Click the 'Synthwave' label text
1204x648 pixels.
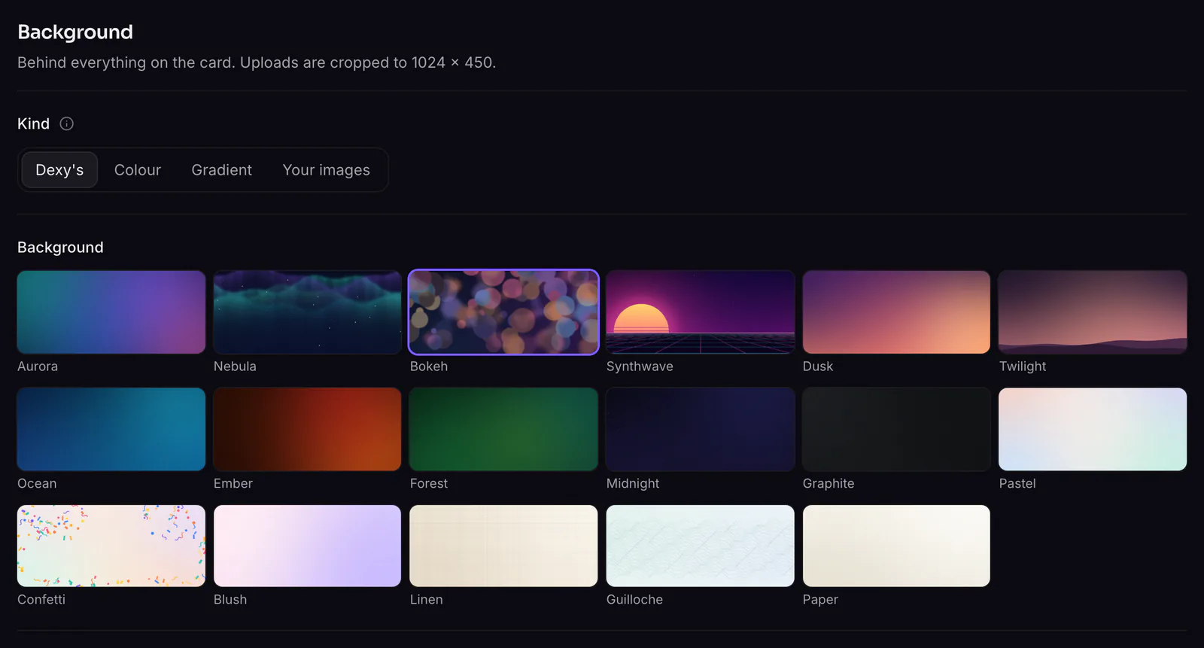click(x=640, y=367)
